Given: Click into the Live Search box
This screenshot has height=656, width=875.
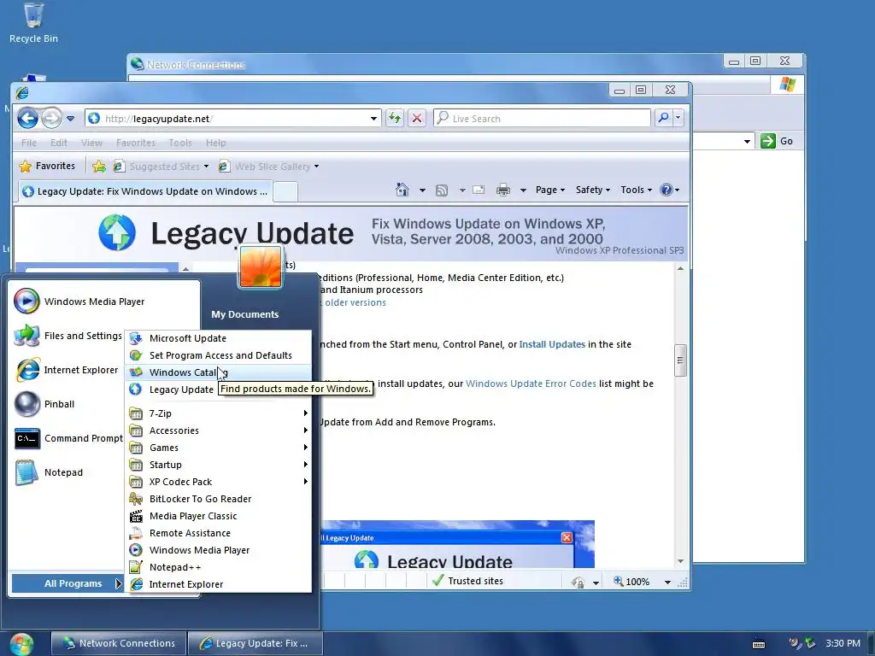Looking at the screenshot, I should click(542, 118).
